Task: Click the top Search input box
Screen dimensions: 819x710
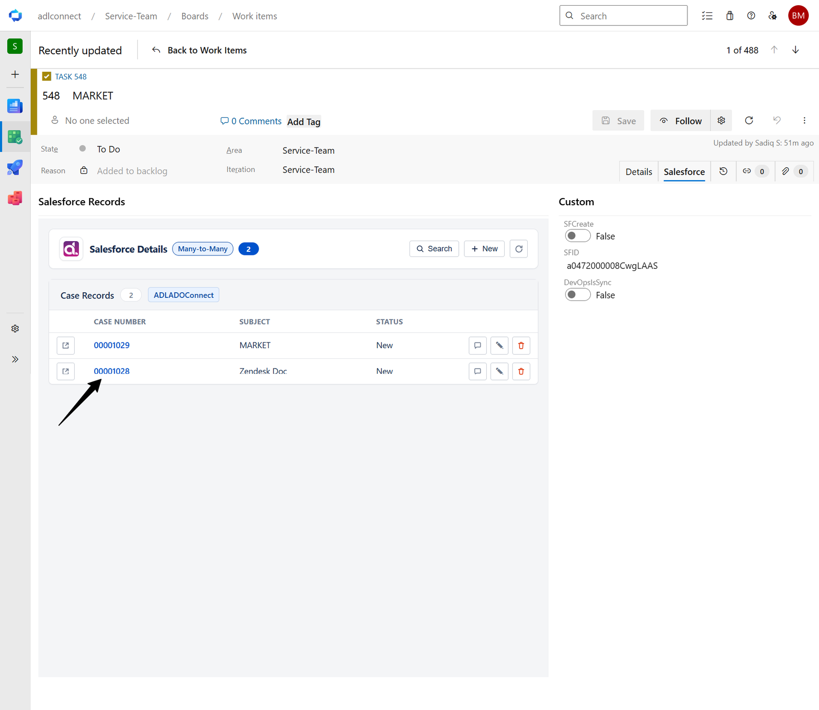Action: coord(623,16)
